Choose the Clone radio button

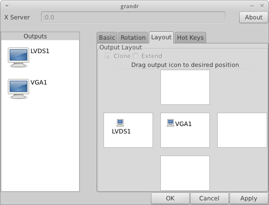tap(108, 56)
